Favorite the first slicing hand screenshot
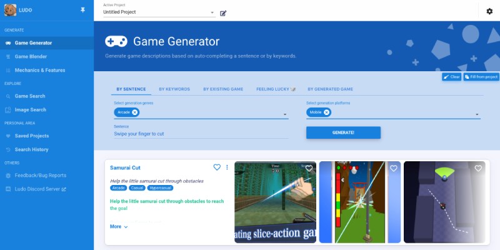This screenshot has width=500, height=250. [x=309, y=168]
